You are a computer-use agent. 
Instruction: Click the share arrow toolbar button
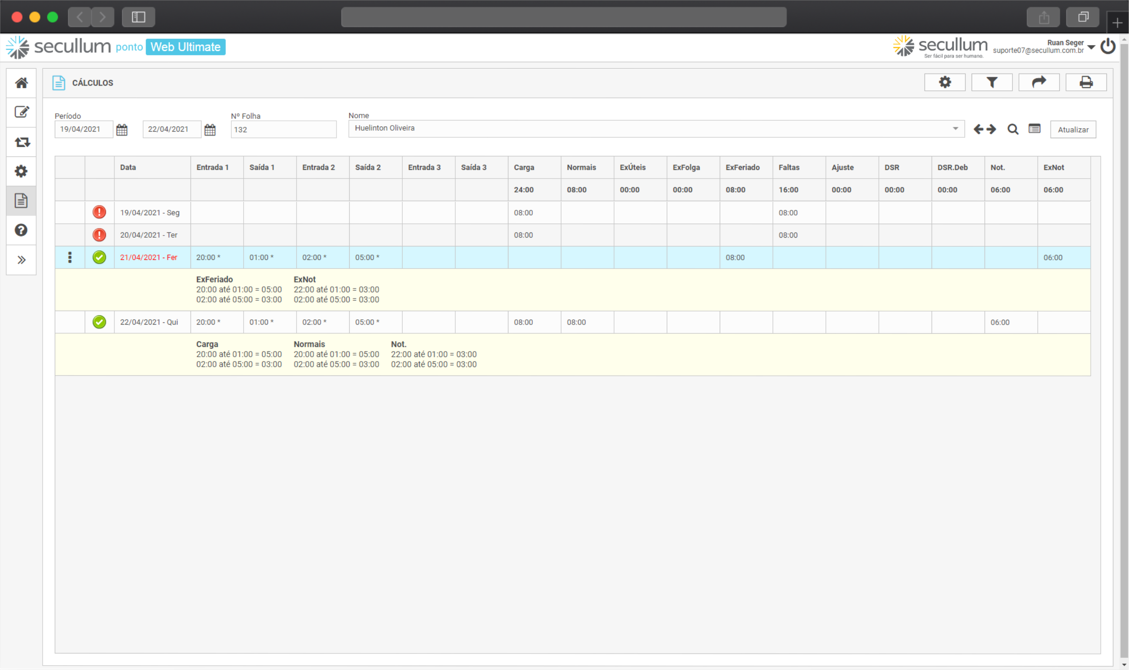(1039, 82)
